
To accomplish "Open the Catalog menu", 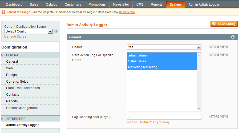I will [x=51, y=5].
